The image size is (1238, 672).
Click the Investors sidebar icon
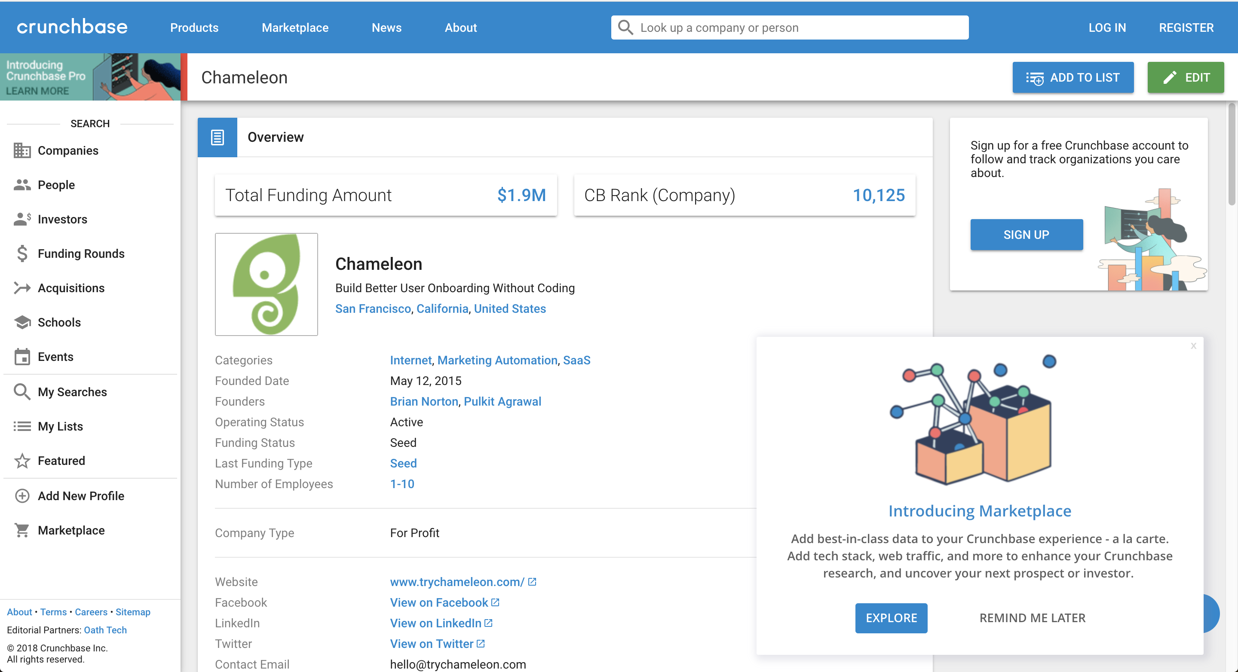click(22, 219)
